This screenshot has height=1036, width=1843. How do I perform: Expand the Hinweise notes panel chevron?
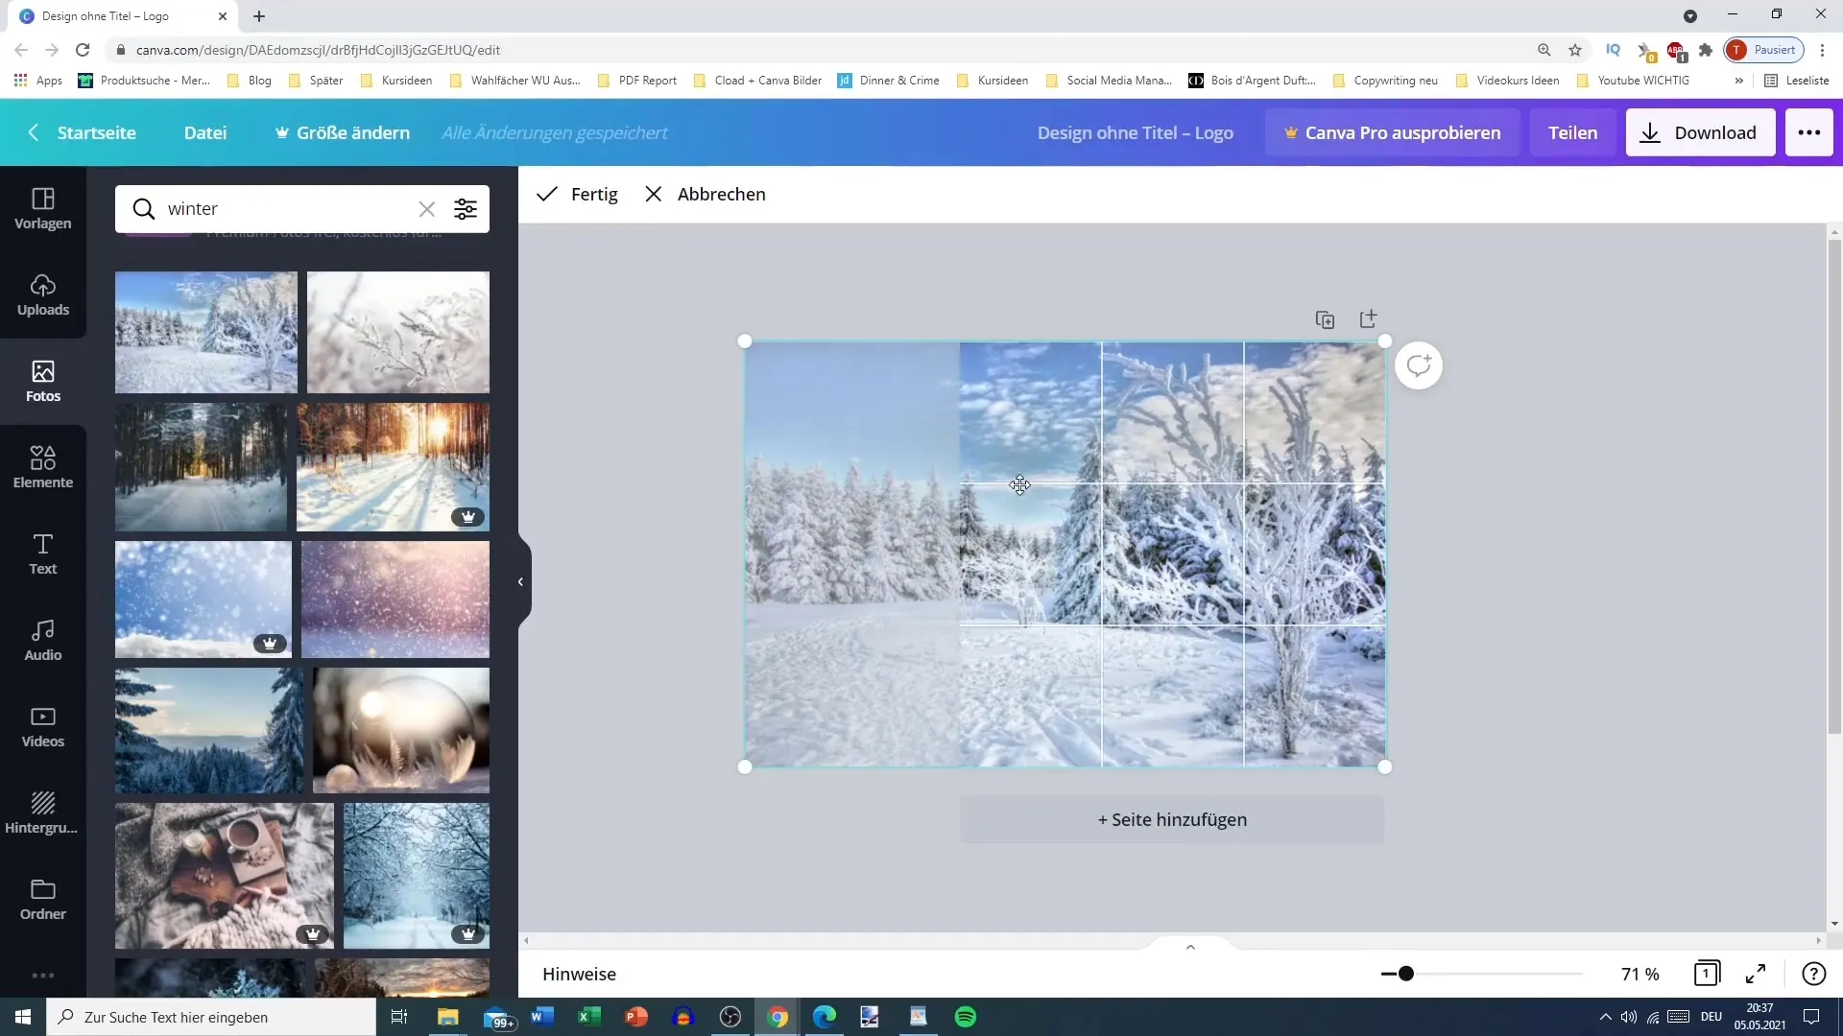1190,947
